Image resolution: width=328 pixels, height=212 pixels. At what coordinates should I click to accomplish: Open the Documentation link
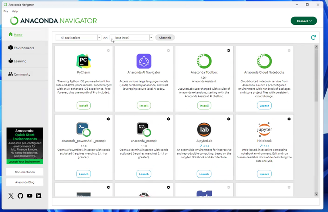tap(25, 172)
